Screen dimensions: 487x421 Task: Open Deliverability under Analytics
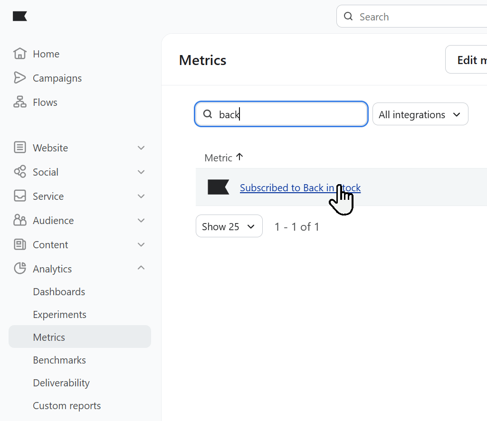[x=61, y=383]
